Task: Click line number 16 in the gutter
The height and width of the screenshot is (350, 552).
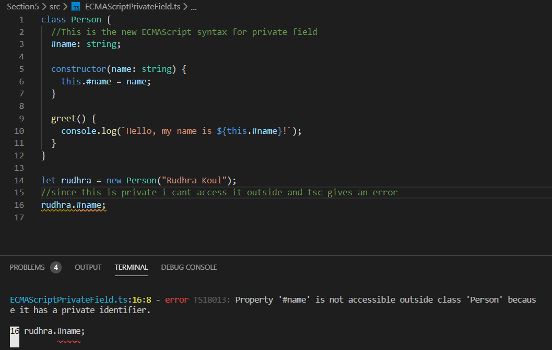Action: [x=19, y=205]
